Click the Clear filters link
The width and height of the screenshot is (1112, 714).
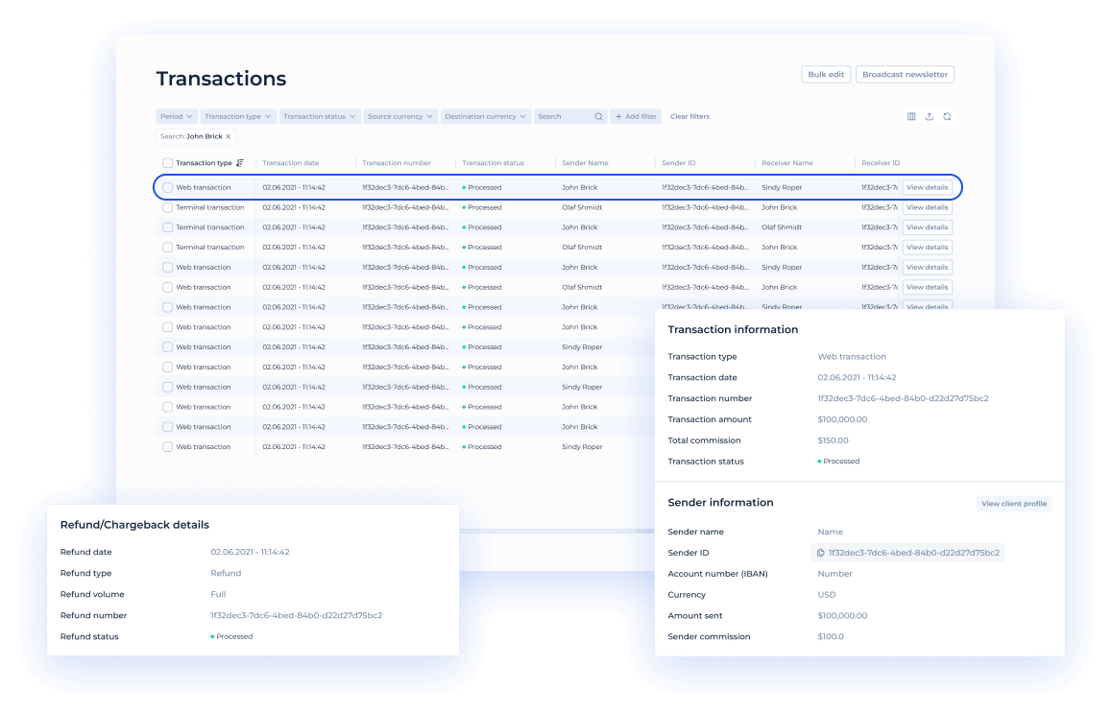[x=689, y=116]
